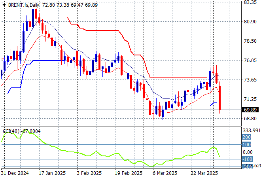Click the OHLC values 72.80 73.38 69.47 69.89
The image size is (261, 178).
click(x=70, y=5)
